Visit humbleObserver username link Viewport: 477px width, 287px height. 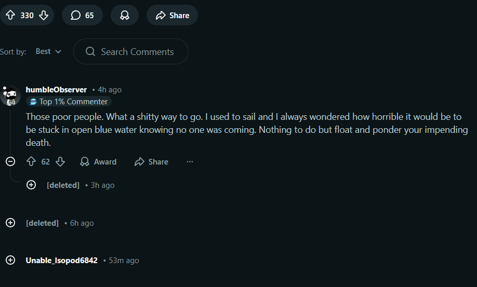56,90
